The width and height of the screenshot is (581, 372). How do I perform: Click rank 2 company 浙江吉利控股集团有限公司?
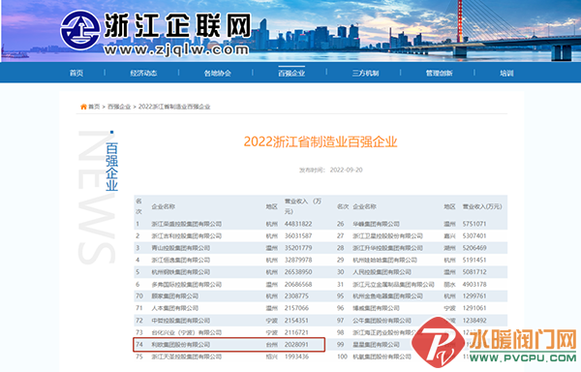click(186, 235)
